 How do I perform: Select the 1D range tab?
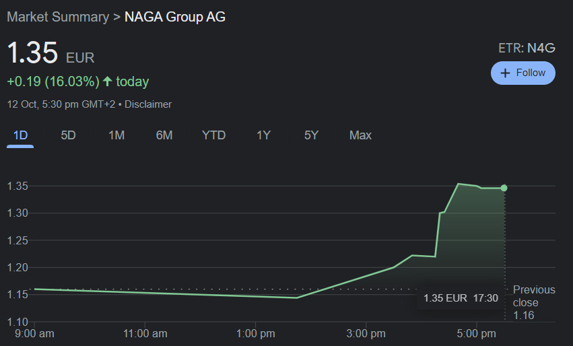coord(20,135)
